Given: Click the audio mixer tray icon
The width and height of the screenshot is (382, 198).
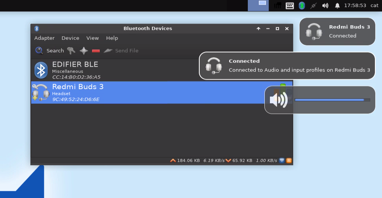Looking at the screenshot, I should [278, 6].
